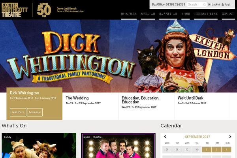Screen dimensions: 237x158
Task: Click read more for Dick Whittington
Action: (x=18, y=112)
